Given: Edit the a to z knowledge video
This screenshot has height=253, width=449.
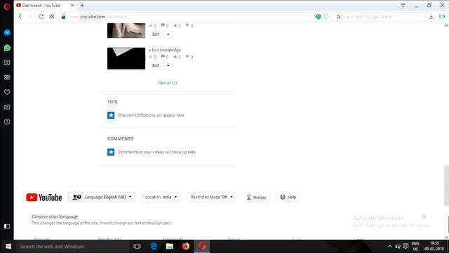Looking at the screenshot, I should [x=156, y=65].
